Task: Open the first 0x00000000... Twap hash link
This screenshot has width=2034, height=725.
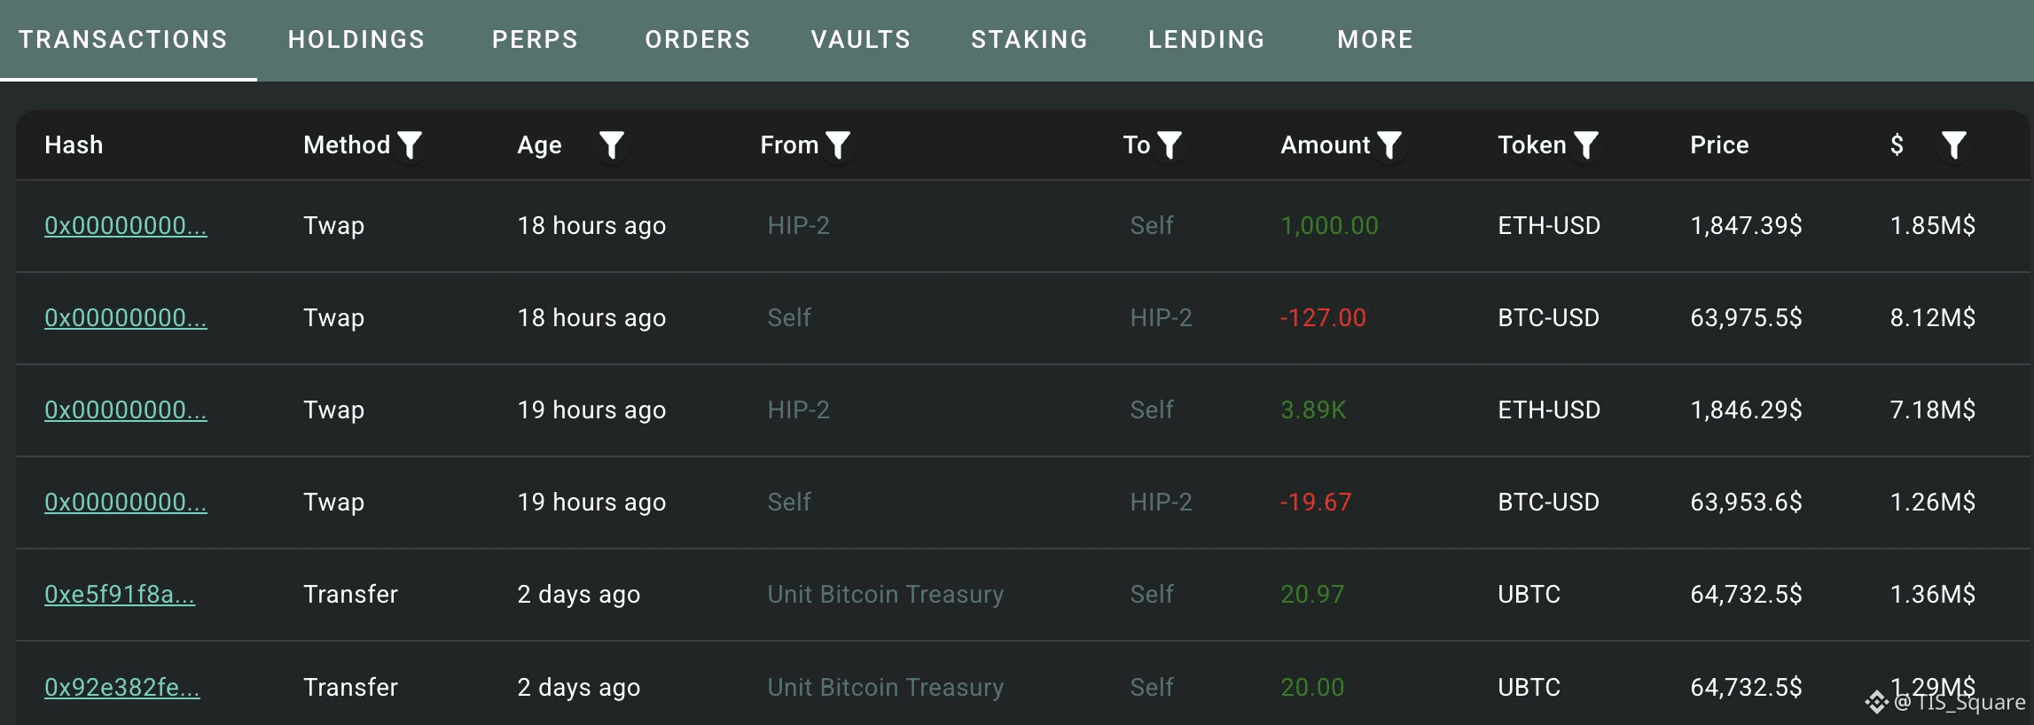Action: click(x=126, y=225)
